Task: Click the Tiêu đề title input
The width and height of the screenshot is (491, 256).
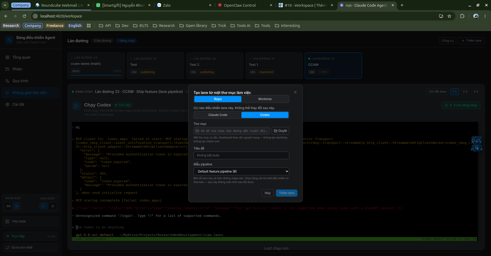Action: tap(241, 155)
